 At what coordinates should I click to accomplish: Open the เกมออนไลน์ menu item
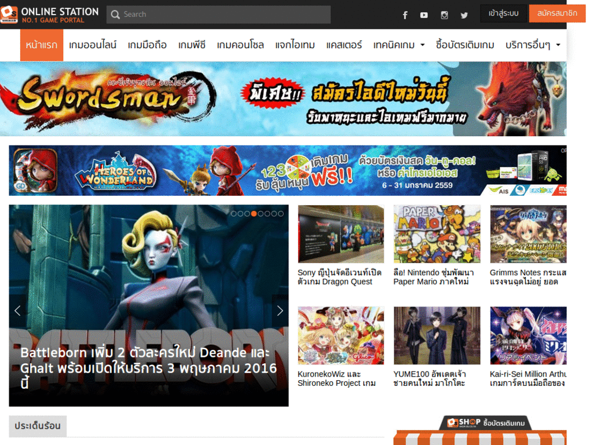coord(93,45)
